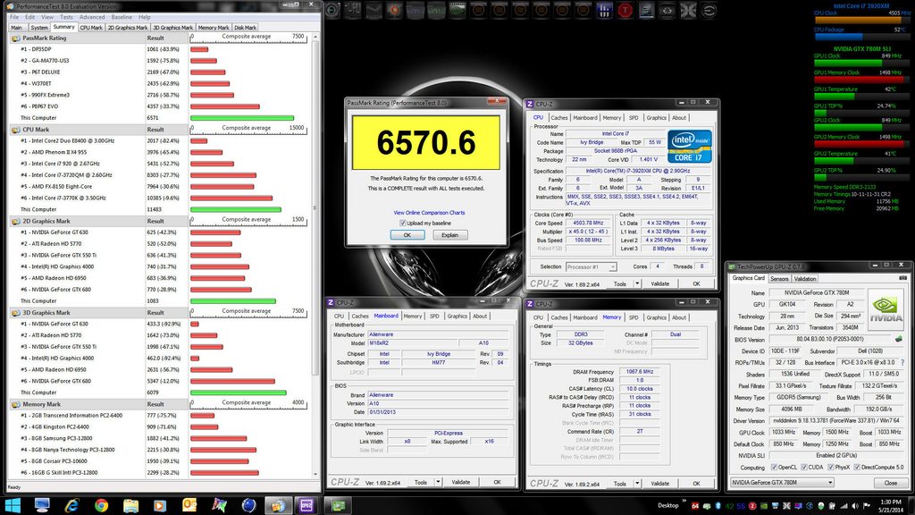Viewport: 915px width, 515px height.
Task: Open the Windows Start button
Action: pos(13,505)
